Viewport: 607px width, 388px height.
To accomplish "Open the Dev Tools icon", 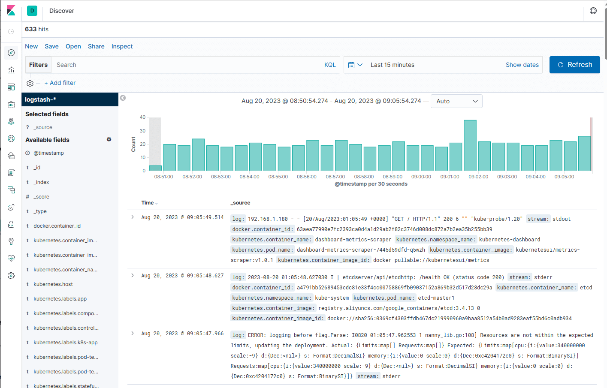I will [11, 241].
